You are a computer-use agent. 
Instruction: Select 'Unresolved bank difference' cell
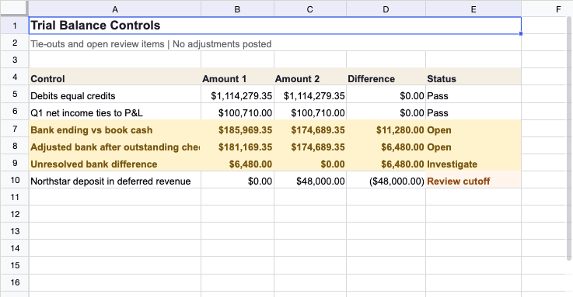click(115, 163)
